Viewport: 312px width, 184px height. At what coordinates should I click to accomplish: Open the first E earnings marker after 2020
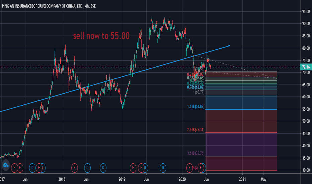coord(189,168)
